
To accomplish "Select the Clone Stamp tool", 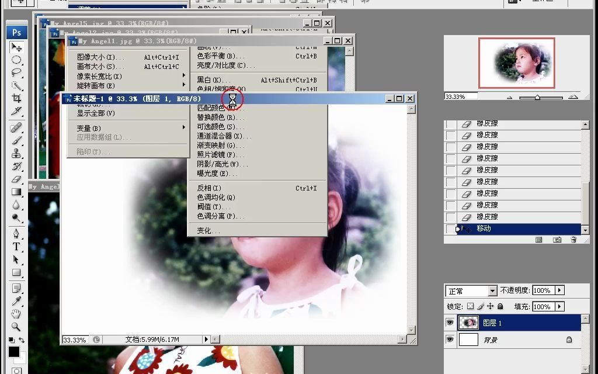I will [16, 154].
